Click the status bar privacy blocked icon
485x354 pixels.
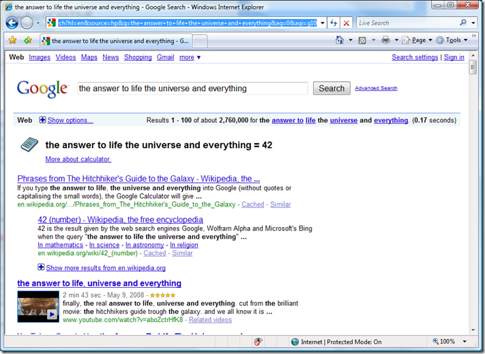click(258, 342)
